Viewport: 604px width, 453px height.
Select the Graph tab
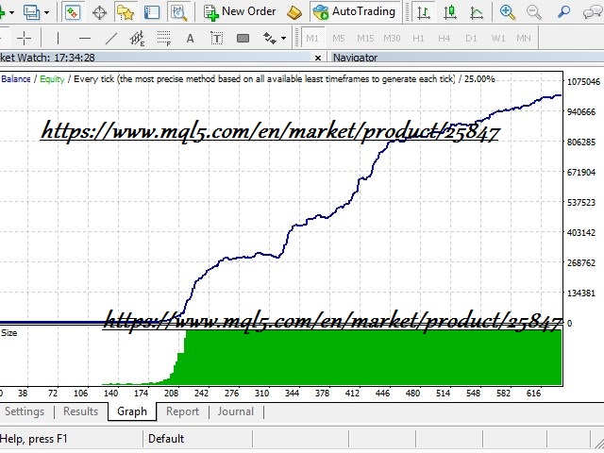132,411
